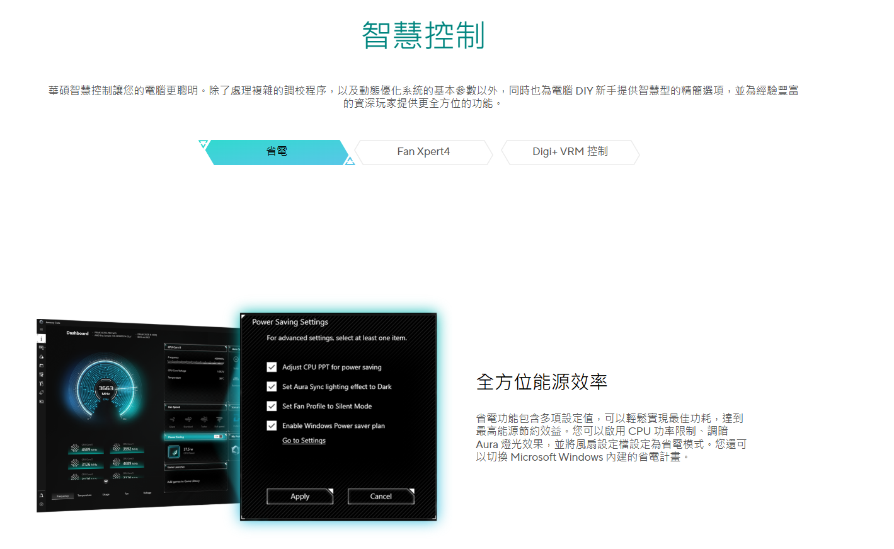
Task: Cancel the Power Saving Settings dialog
Action: tap(381, 497)
